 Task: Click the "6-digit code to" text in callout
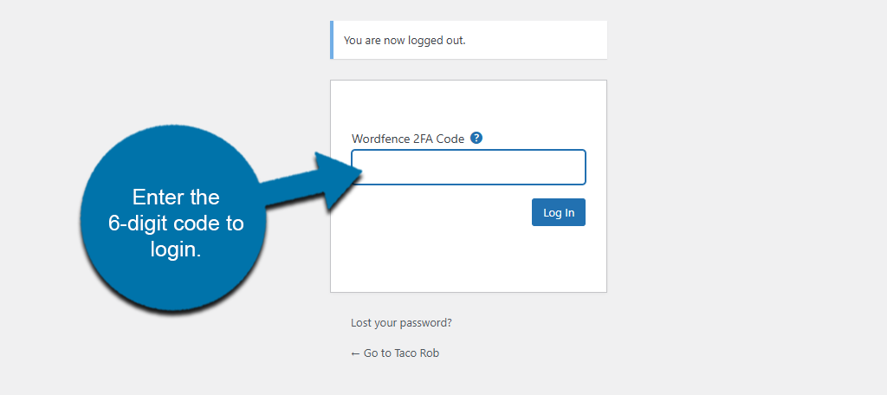[x=176, y=223]
